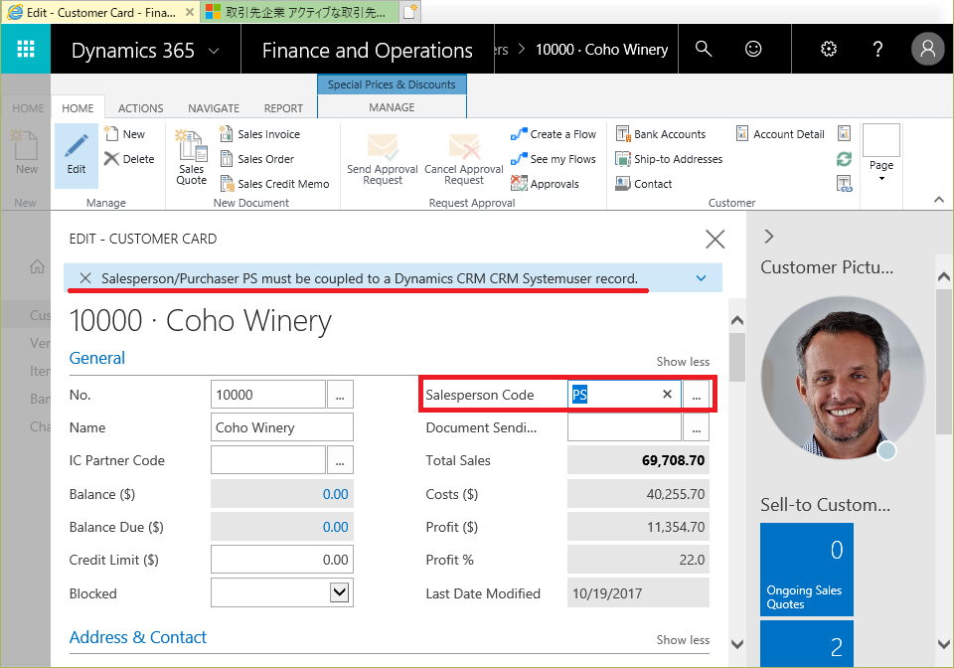This screenshot has width=954, height=668.
Task: Collapse the Address & Contact section header
Action: click(x=138, y=637)
